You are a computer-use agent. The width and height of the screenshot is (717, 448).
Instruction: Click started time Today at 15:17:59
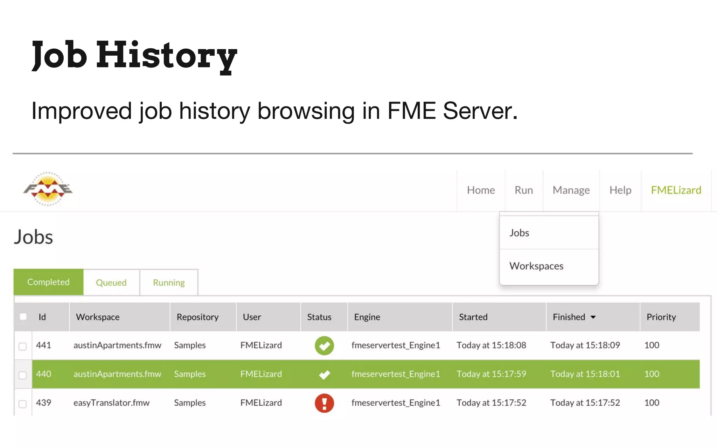(491, 374)
